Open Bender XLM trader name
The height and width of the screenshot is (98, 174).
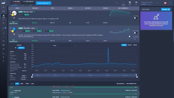coord(28,12)
